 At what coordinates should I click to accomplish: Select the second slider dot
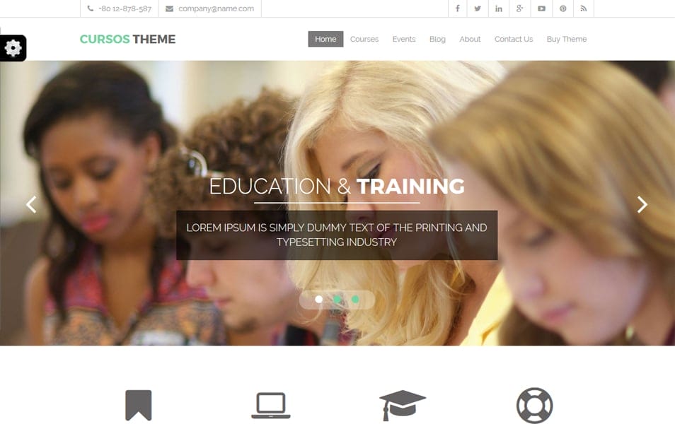(337, 300)
